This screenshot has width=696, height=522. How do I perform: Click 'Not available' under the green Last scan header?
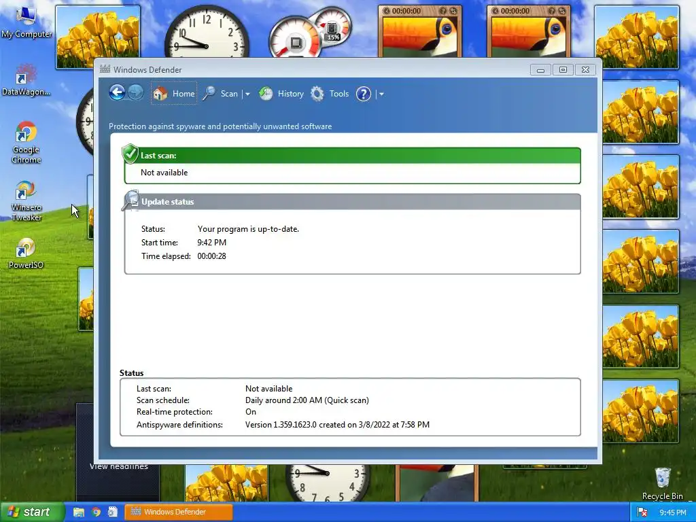[164, 173]
